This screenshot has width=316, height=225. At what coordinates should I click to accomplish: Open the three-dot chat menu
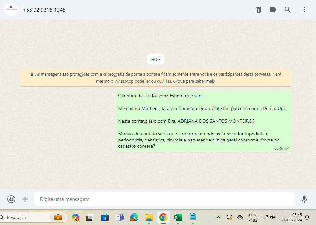(304, 10)
